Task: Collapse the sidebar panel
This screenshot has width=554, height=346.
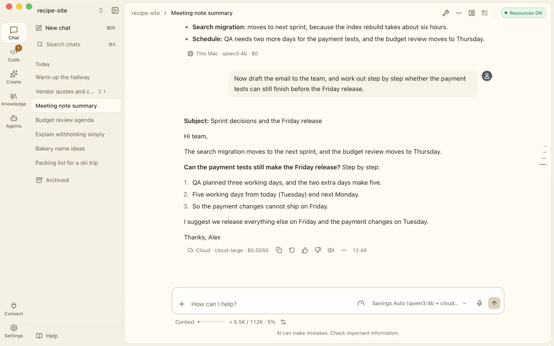Action: point(115,10)
